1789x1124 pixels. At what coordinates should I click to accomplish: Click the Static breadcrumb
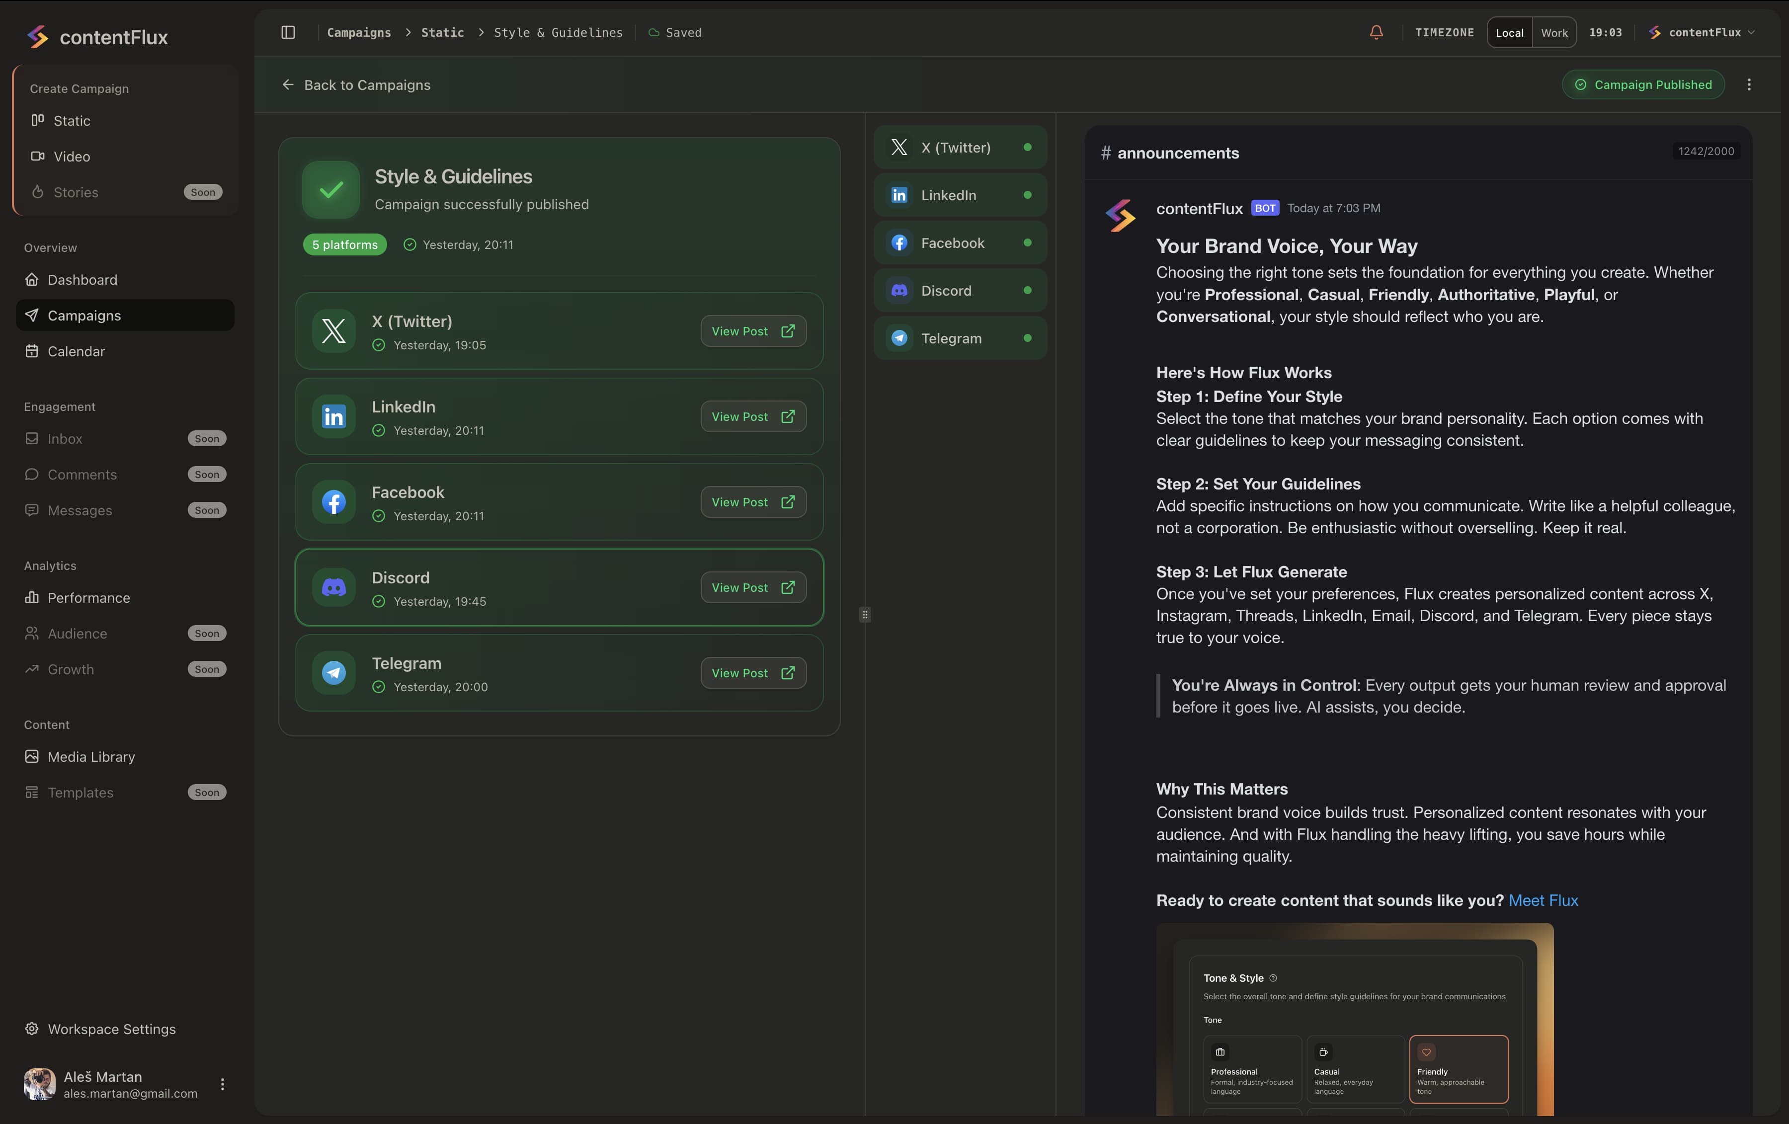click(442, 32)
